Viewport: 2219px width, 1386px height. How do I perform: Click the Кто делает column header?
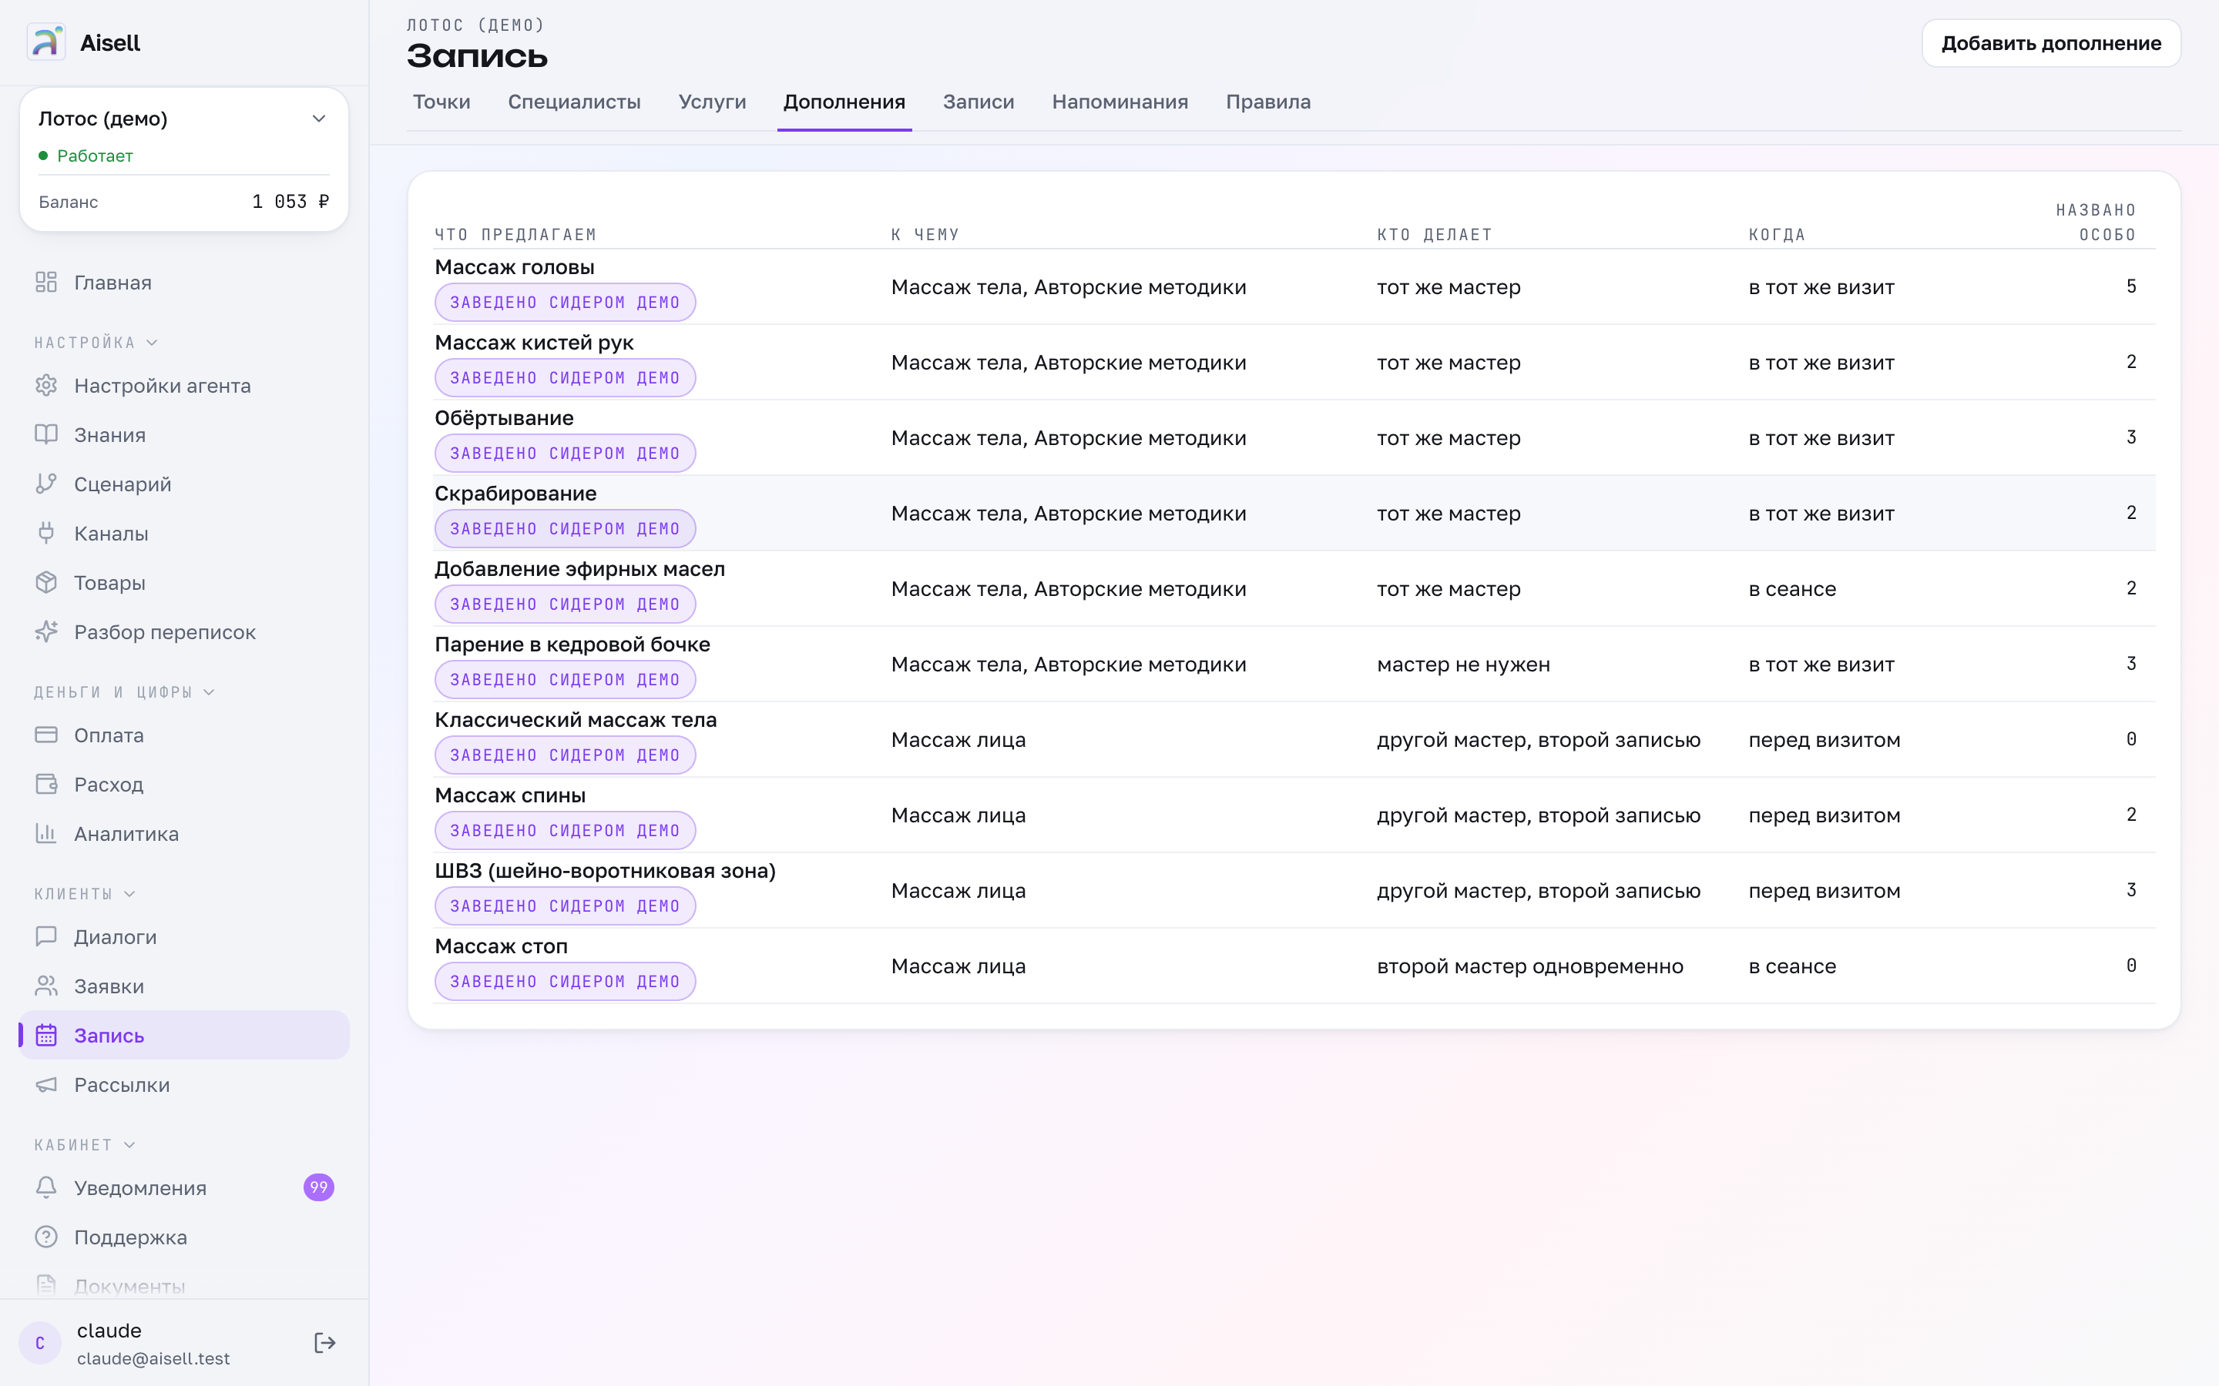1434,235
